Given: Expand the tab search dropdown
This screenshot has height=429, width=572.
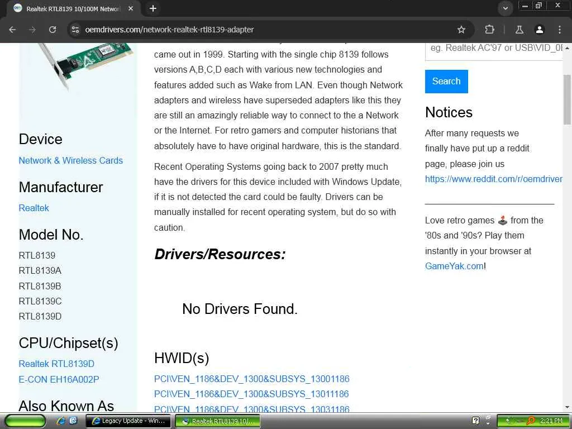Looking at the screenshot, I should 505,8.
